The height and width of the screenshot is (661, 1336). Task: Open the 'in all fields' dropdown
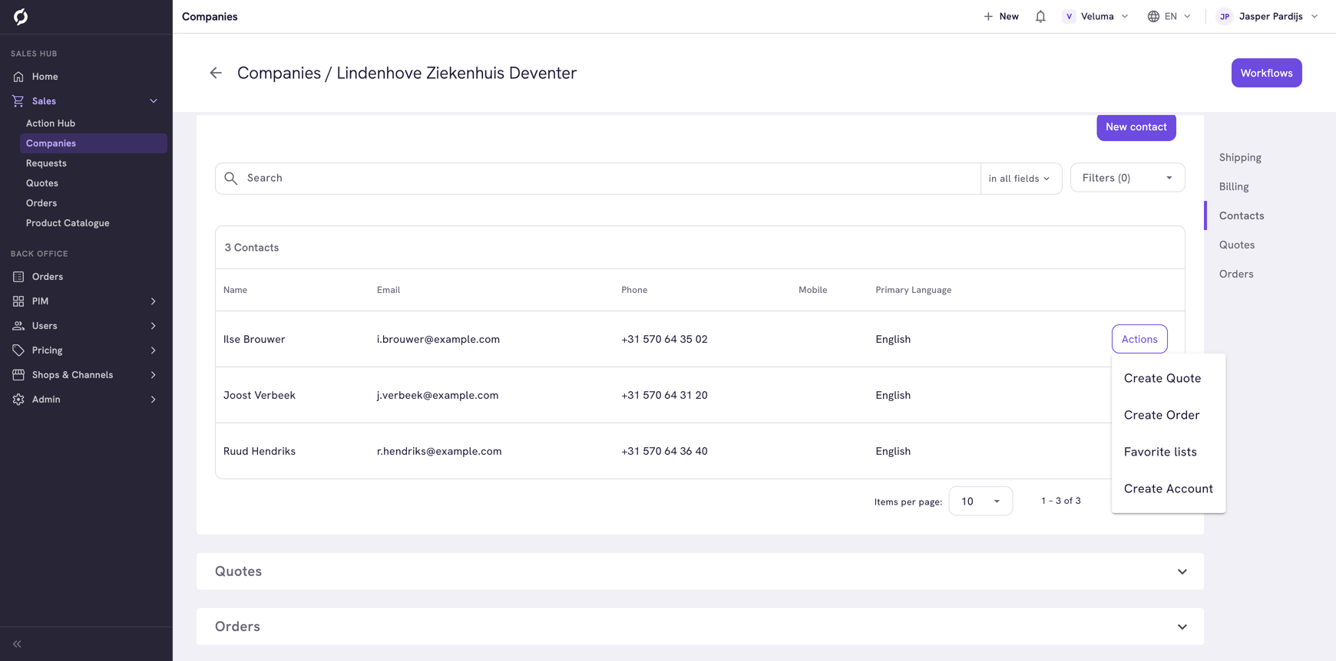1020,179
